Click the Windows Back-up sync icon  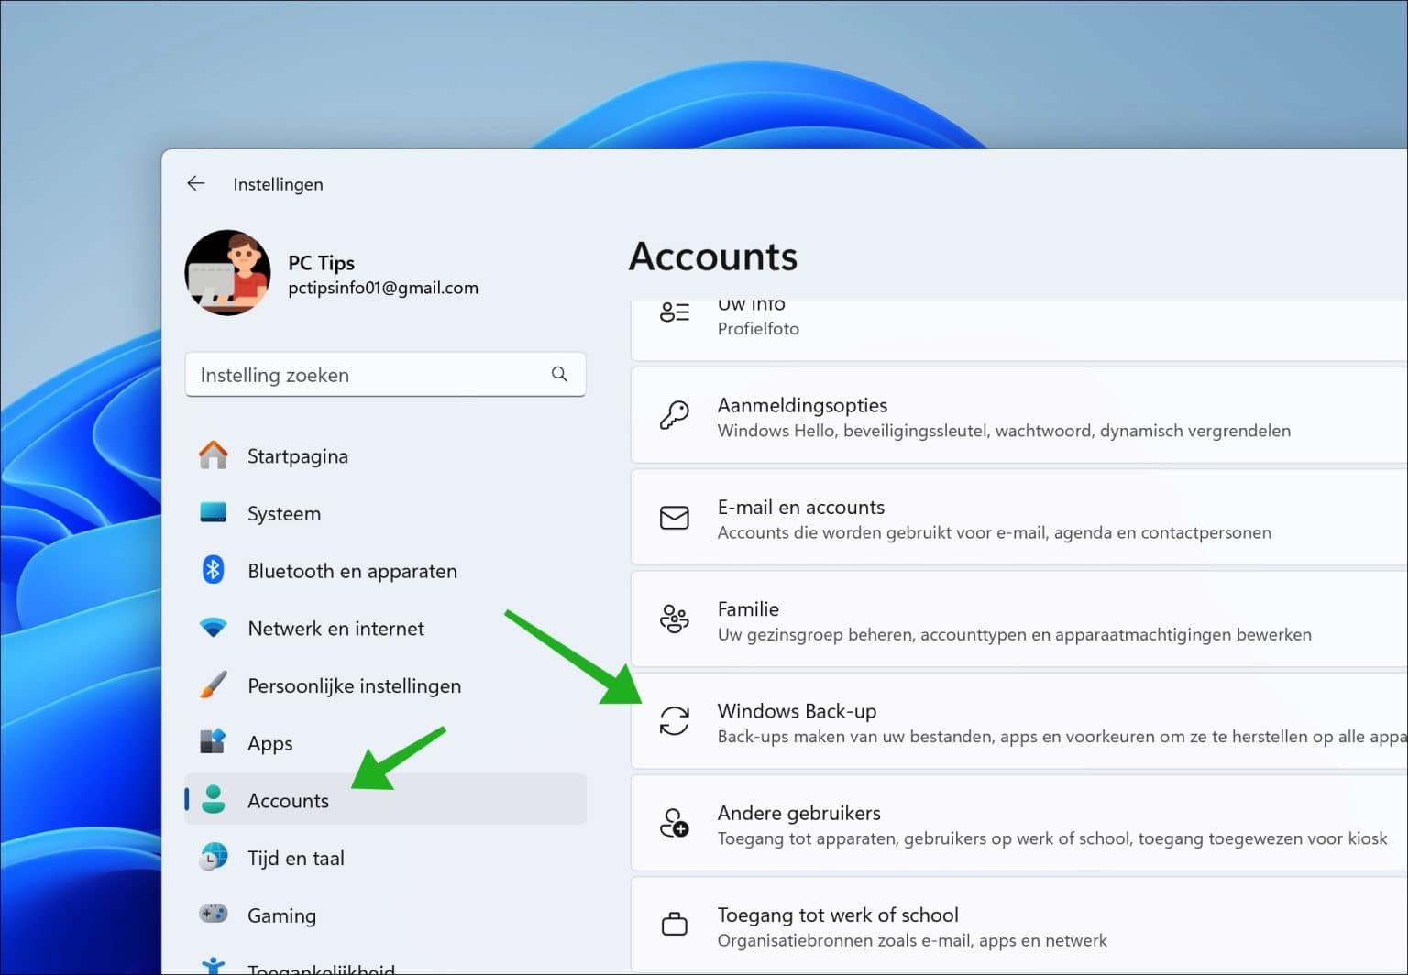[x=675, y=721]
